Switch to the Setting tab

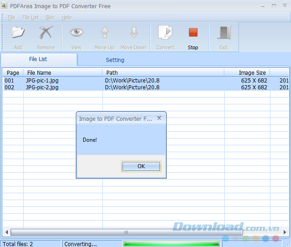[x=115, y=60]
